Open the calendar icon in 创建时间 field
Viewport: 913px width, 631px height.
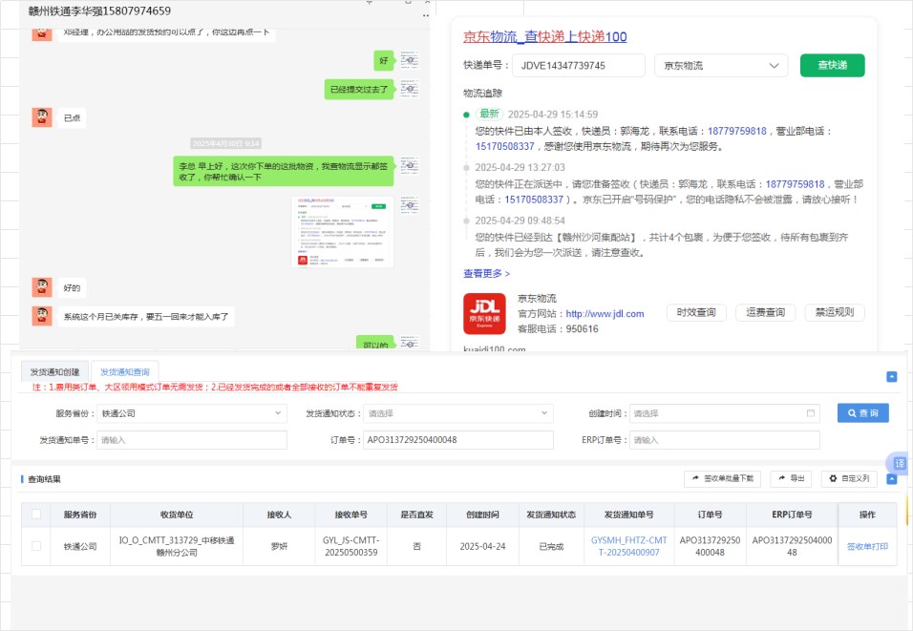(x=811, y=413)
